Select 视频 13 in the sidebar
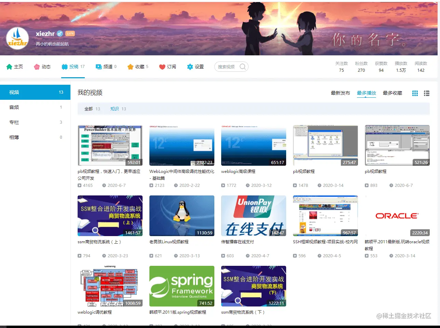The height and width of the screenshot is (328, 440). (35, 92)
